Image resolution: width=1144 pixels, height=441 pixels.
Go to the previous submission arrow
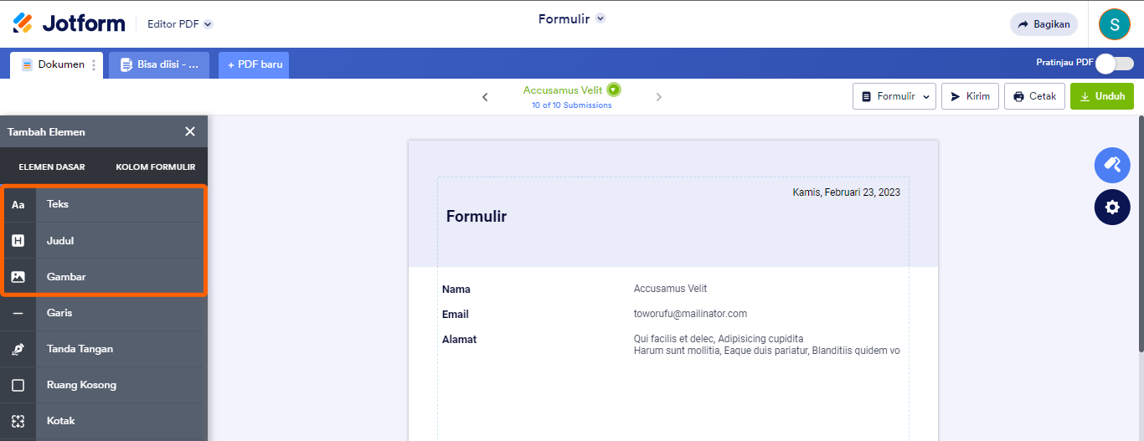[x=485, y=97]
